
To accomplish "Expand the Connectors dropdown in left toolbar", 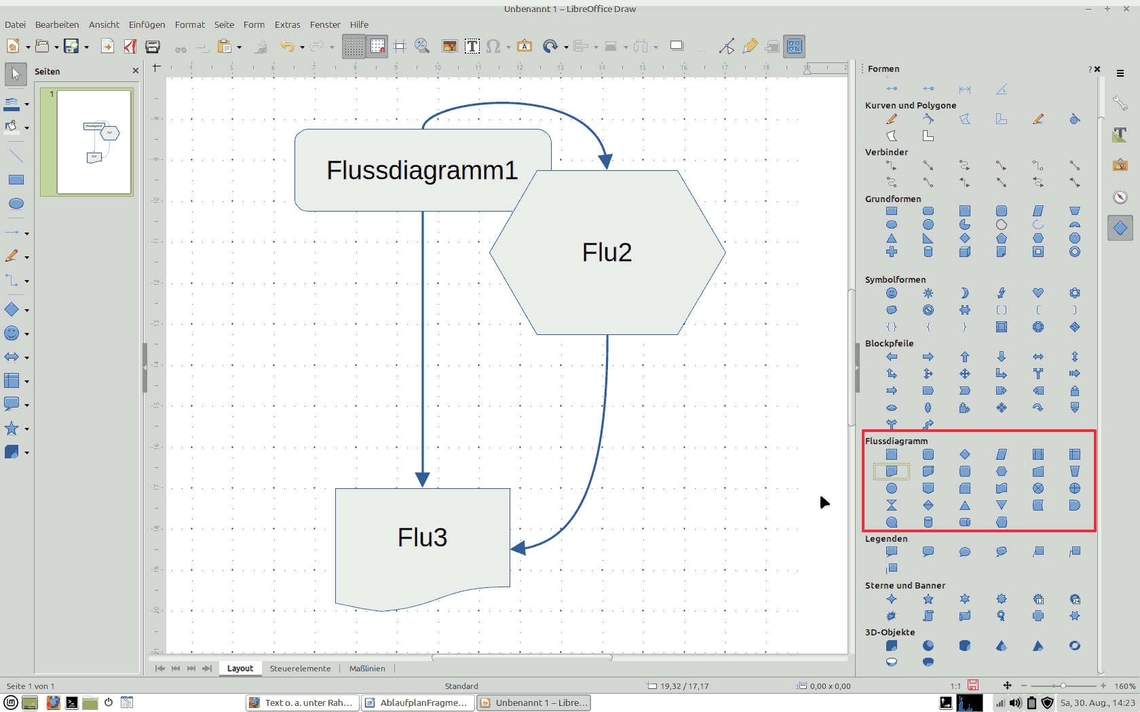I will tap(27, 281).
